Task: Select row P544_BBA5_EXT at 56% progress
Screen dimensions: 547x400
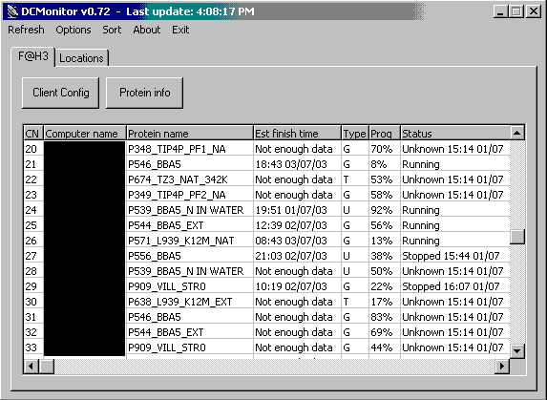Action: coord(266,225)
